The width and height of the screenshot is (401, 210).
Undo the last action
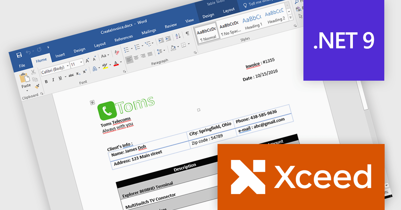(28, 52)
